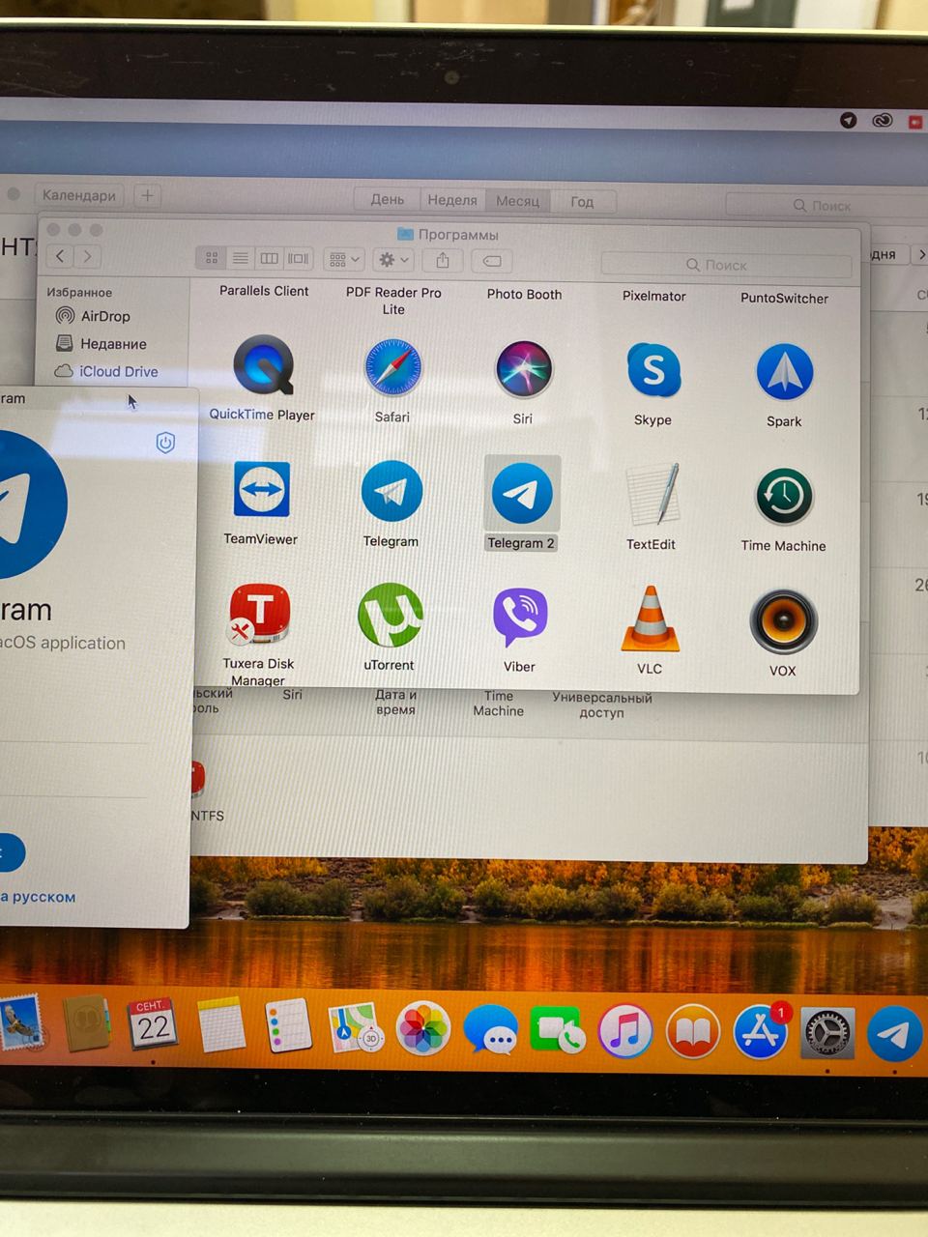The width and height of the screenshot is (928, 1237).
Task: Open iTunes from the Dock
Action: coord(624,1031)
